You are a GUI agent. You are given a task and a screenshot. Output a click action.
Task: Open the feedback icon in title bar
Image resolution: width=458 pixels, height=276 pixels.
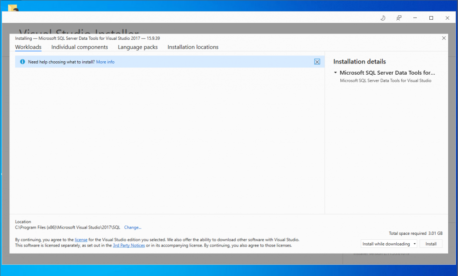(x=399, y=18)
